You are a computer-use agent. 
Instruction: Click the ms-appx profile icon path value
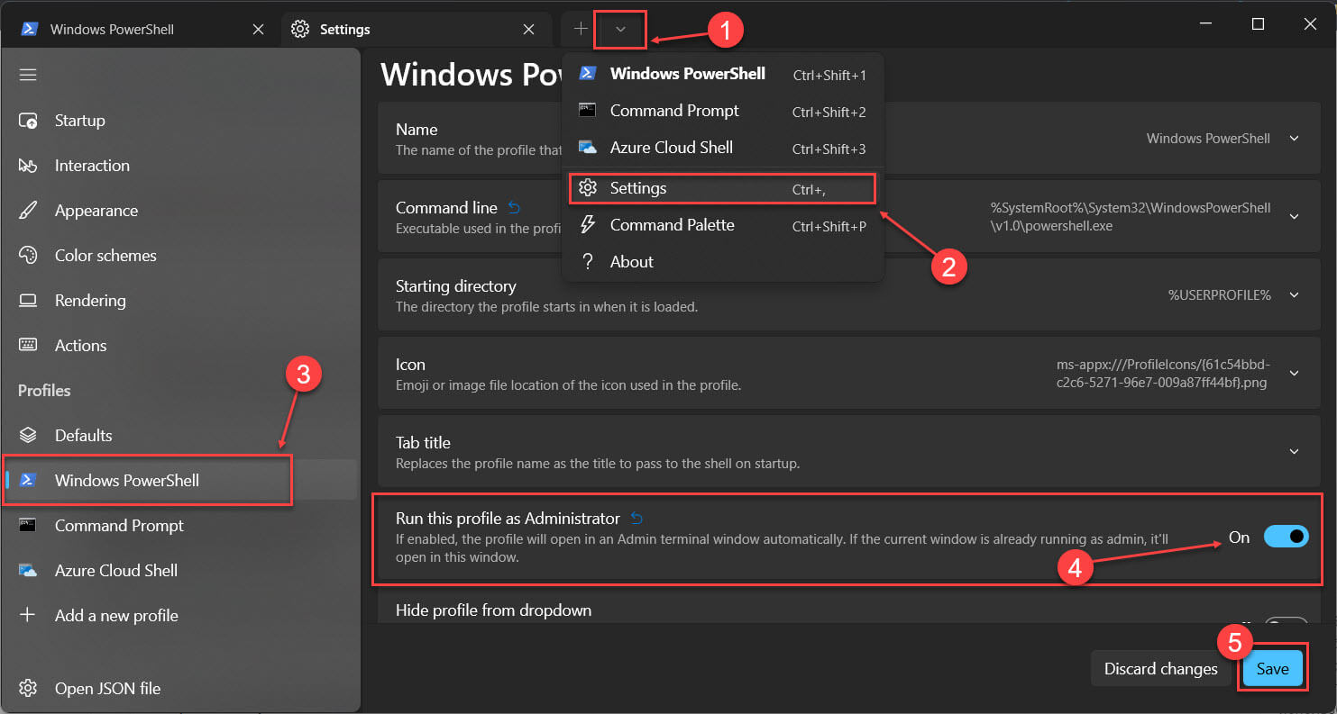coord(1164,374)
